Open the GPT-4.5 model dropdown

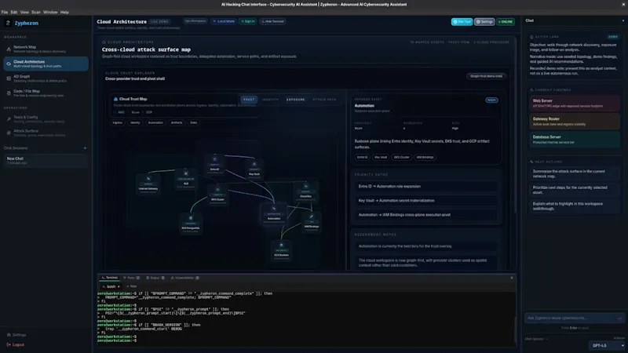coord(608,345)
